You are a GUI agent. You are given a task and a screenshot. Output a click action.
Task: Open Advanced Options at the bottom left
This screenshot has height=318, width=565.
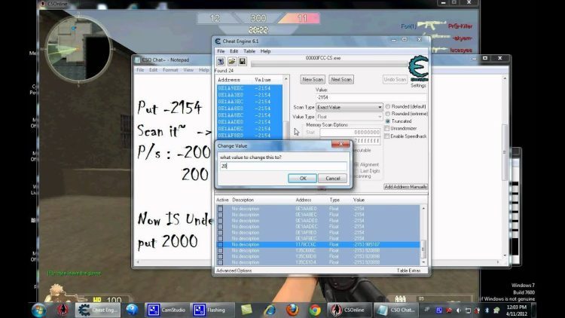[234, 271]
